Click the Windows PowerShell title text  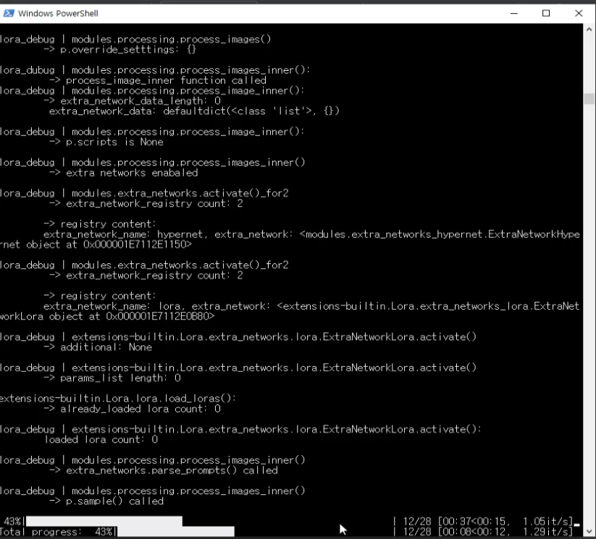tap(58, 13)
